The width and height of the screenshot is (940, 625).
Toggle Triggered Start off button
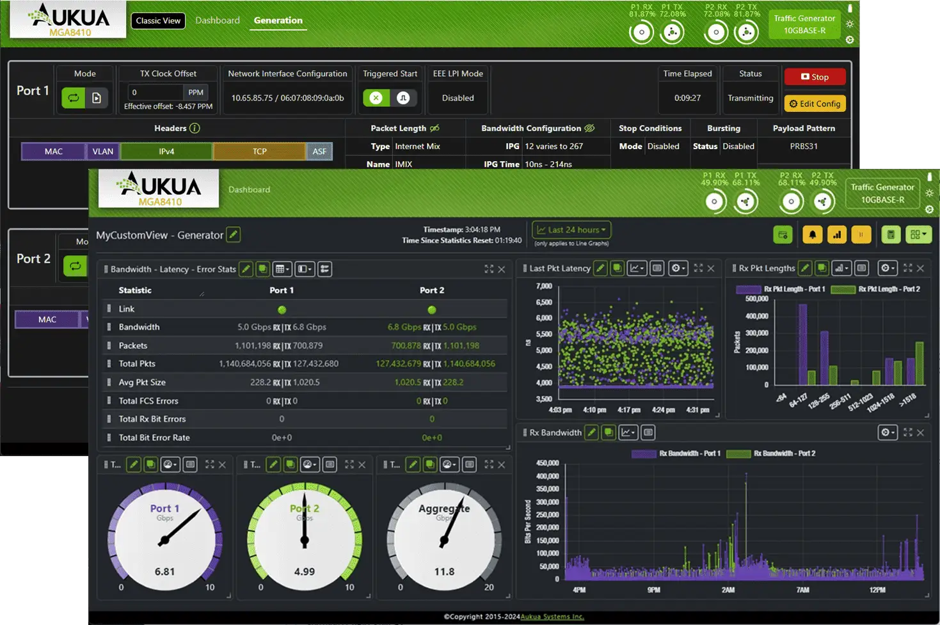click(376, 98)
